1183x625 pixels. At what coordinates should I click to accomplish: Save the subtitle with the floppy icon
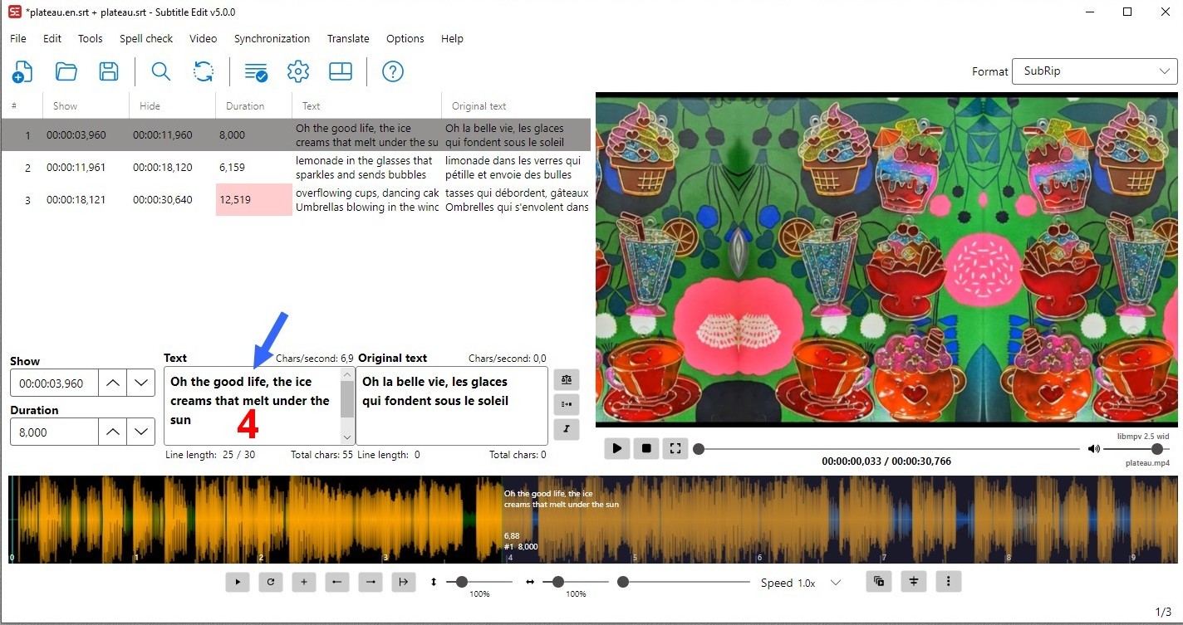point(109,72)
